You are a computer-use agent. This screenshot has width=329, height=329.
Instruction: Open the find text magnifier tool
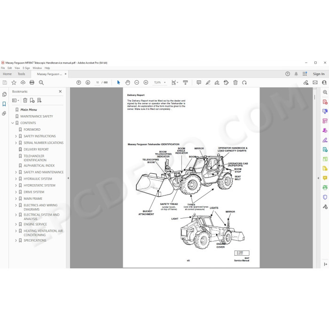tap(41, 82)
